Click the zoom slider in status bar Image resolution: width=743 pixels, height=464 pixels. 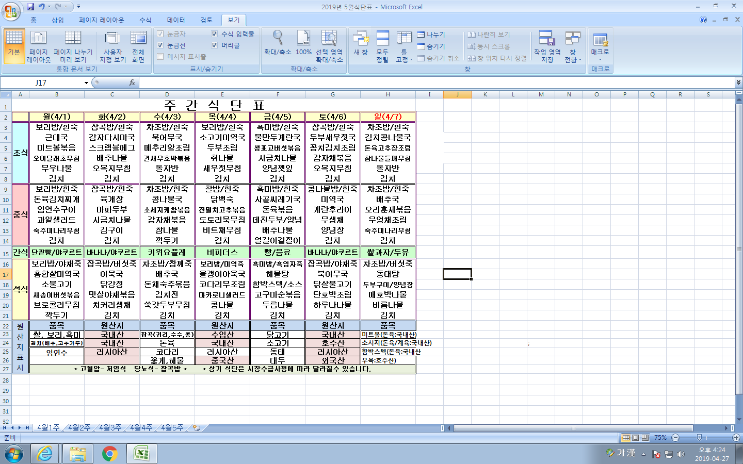tap(699, 437)
